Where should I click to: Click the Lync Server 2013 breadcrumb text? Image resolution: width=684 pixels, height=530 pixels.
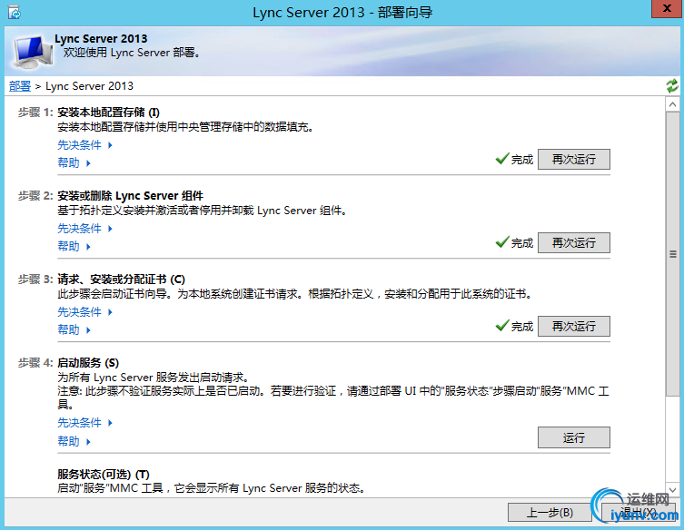89,86
